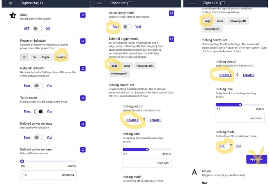
Task: Select 'pulse' trigger mode in middle panel
Action: (x=127, y=66)
